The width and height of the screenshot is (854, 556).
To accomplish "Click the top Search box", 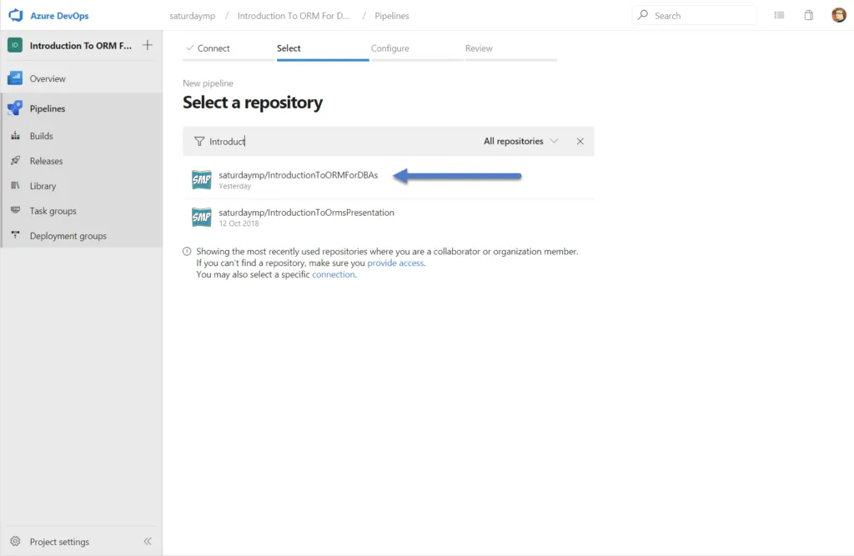I will point(695,15).
